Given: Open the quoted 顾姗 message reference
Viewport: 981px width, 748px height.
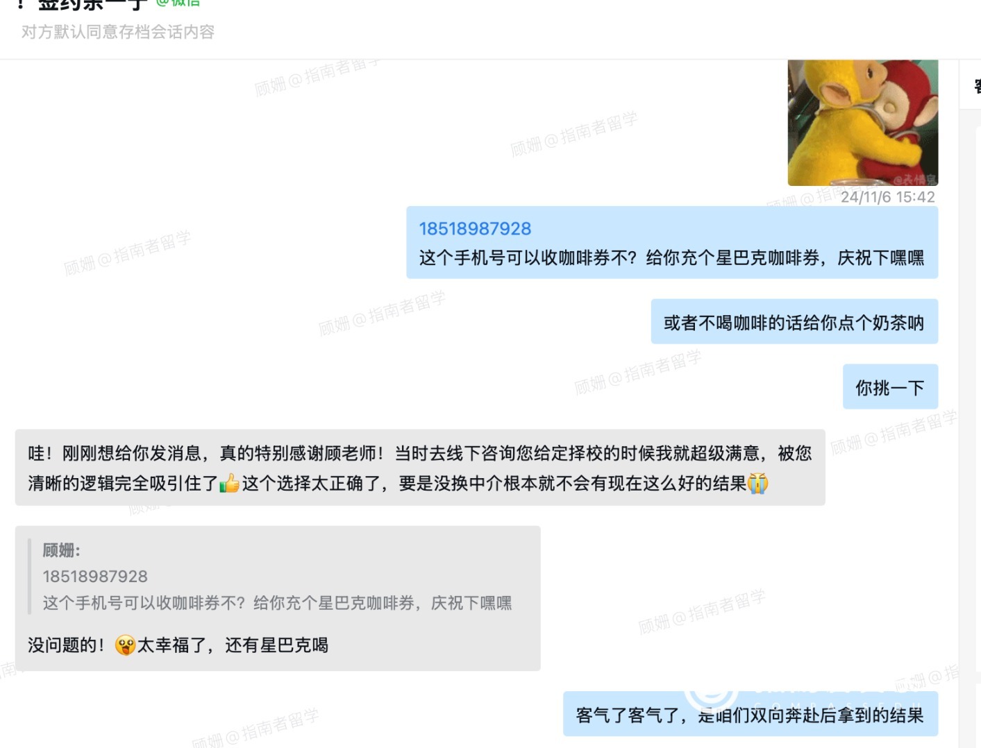Looking at the screenshot, I should tap(276, 576).
